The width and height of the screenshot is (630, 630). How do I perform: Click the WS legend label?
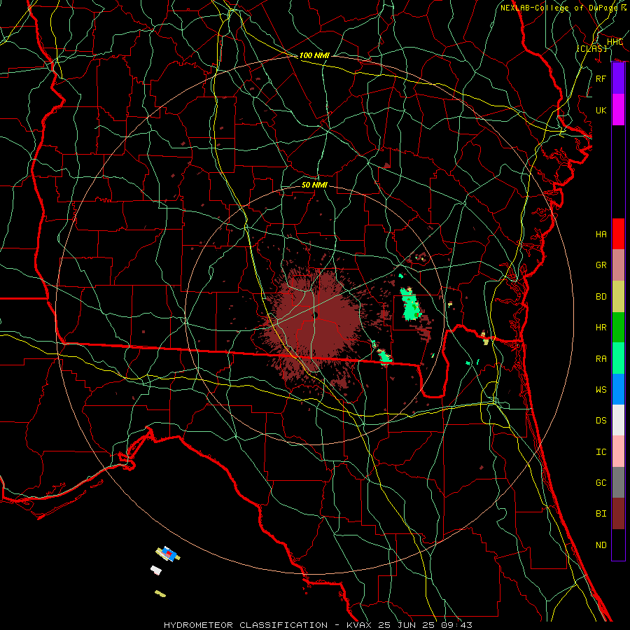tap(601, 389)
